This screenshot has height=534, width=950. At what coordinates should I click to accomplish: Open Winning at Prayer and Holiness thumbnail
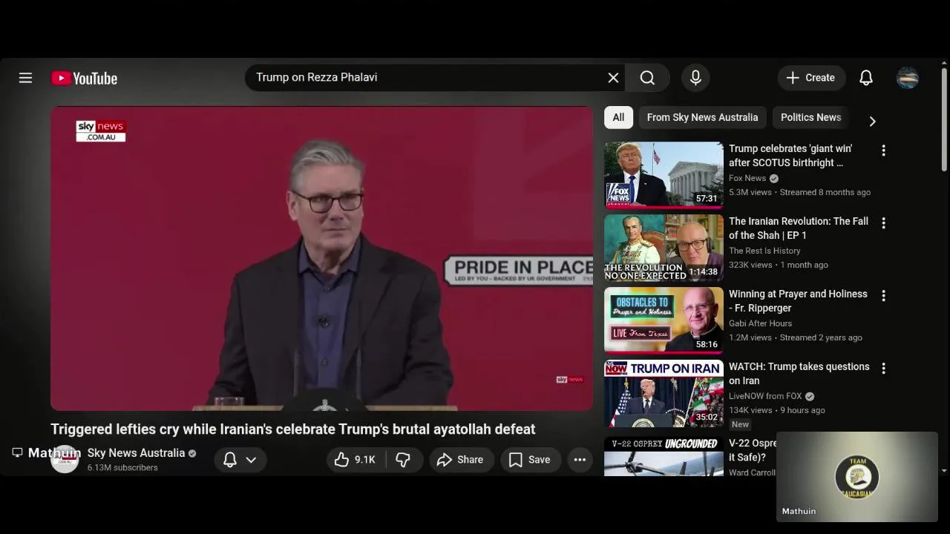click(664, 320)
